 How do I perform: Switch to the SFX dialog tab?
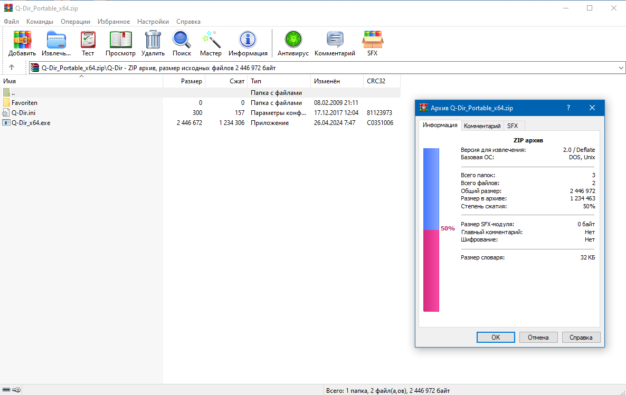tap(512, 126)
